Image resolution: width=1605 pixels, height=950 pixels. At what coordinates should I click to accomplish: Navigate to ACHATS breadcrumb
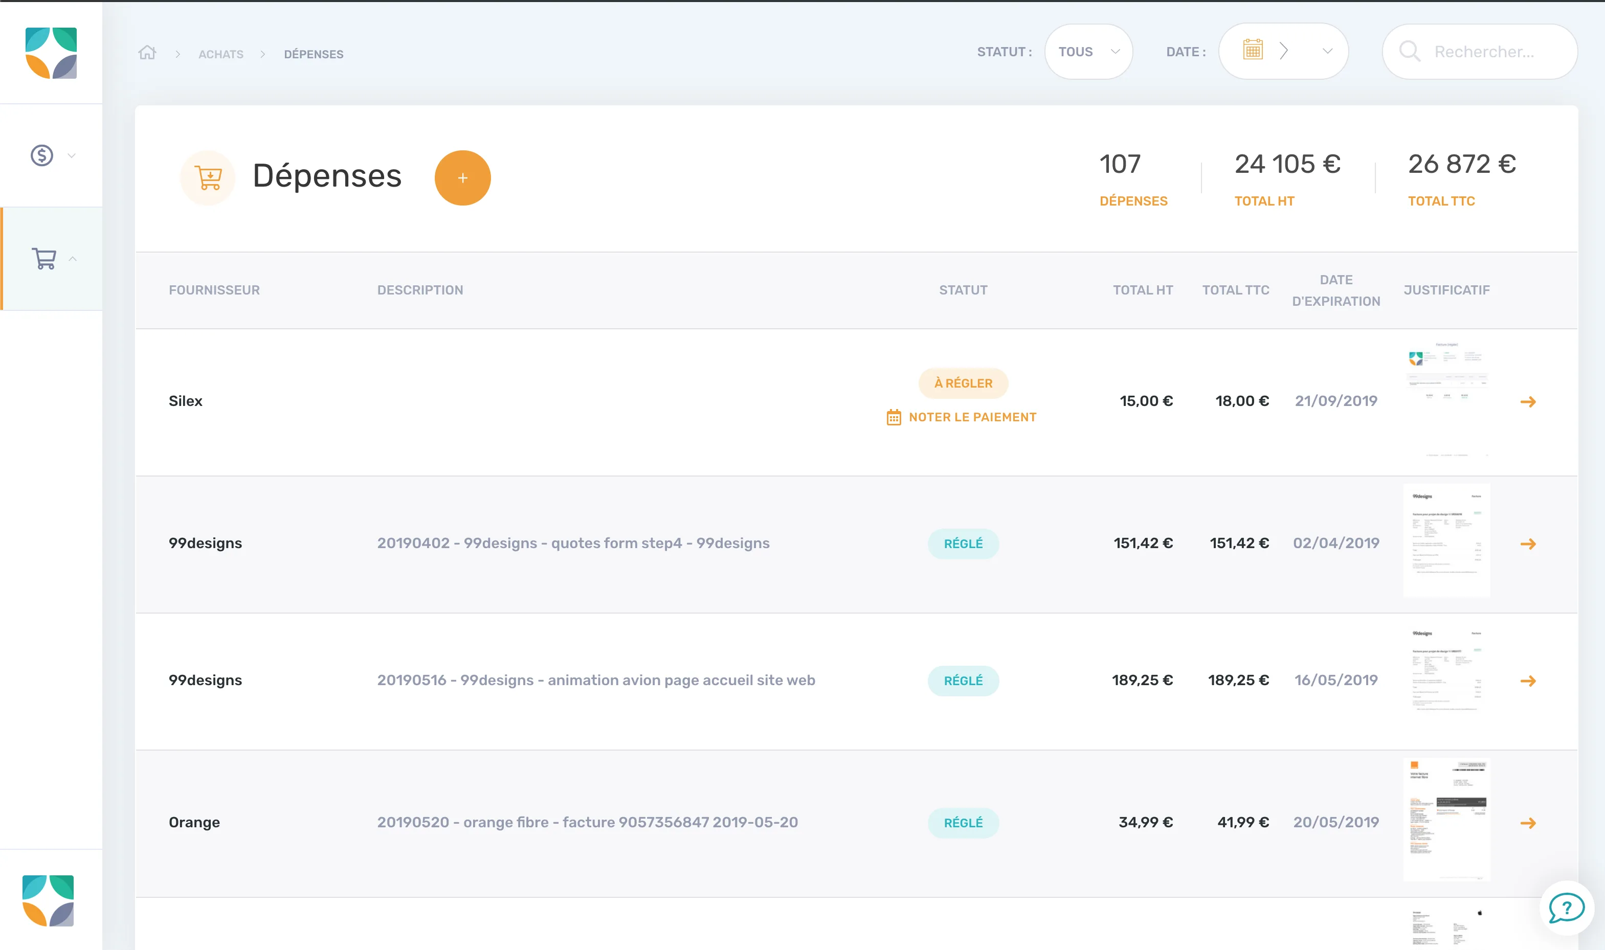tap(221, 54)
